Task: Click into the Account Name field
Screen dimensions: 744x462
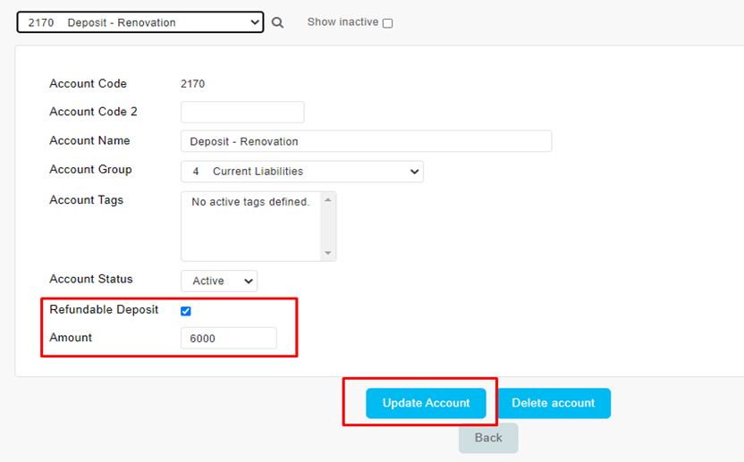Action: click(x=366, y=141)
